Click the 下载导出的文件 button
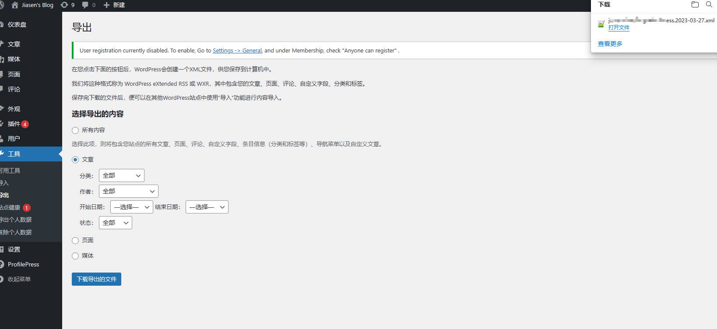 click(x=96, y=279)
